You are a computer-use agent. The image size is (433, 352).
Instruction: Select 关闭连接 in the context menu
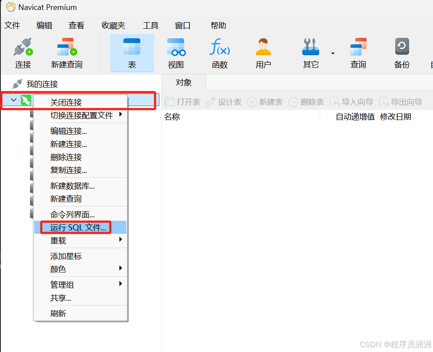(x=66, y=103)
